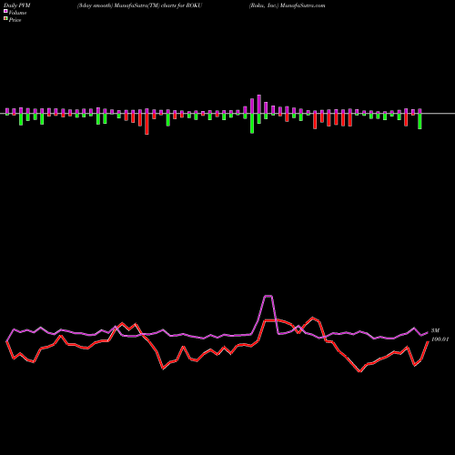Click the longest red downward price bar
The image size is (455, 455).
click(x=147, y=124)
